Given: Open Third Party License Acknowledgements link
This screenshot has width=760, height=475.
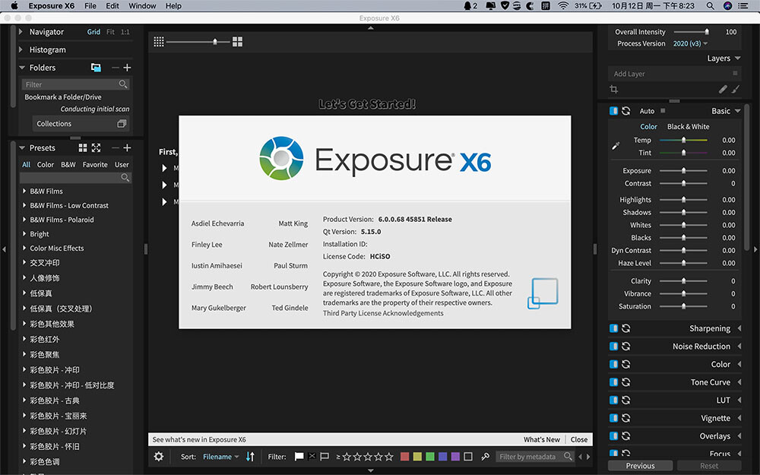Looking at the screenshot, I should [x=383, y=313].
